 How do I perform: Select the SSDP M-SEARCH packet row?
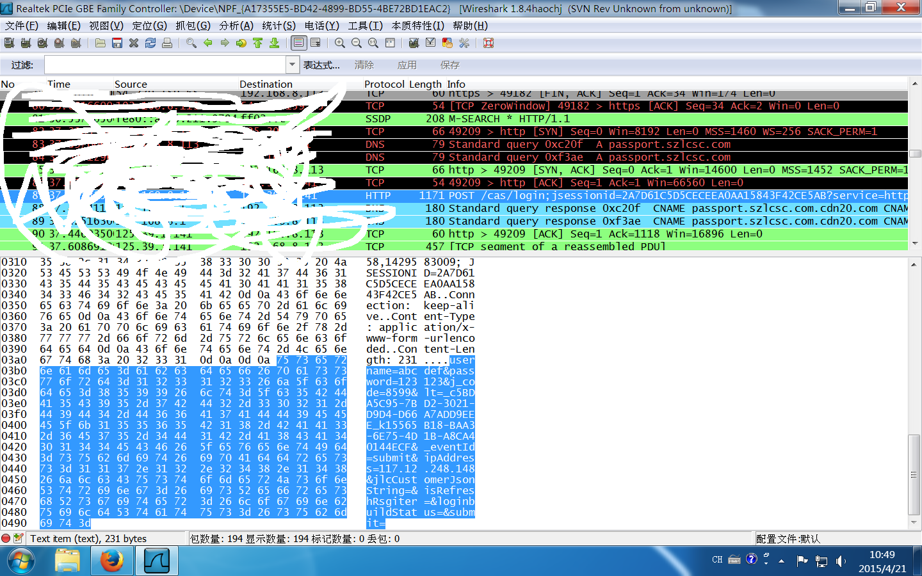pos(454,119)
